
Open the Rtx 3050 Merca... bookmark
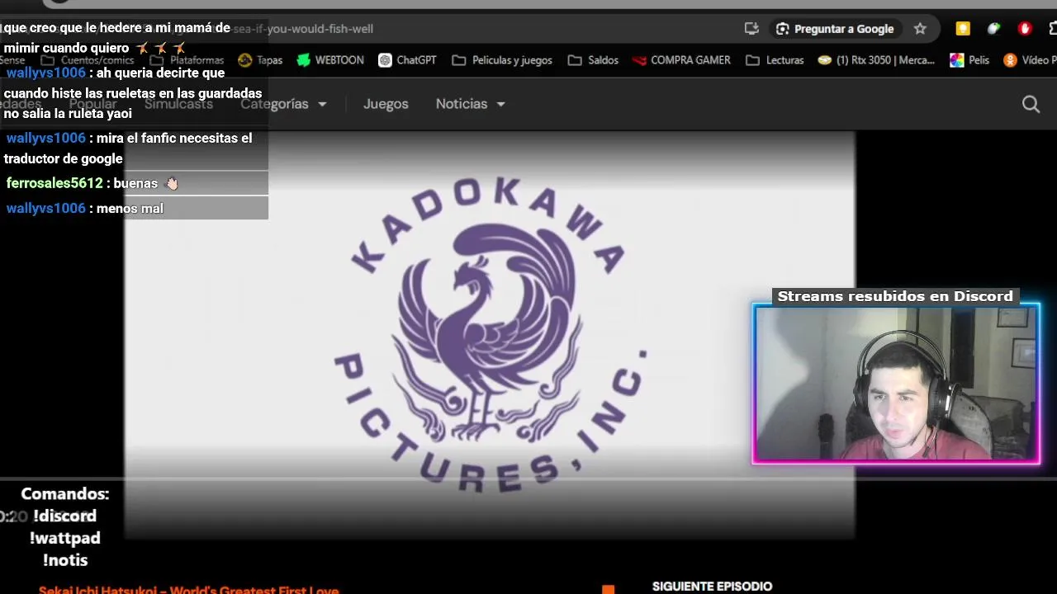[877, 60]
